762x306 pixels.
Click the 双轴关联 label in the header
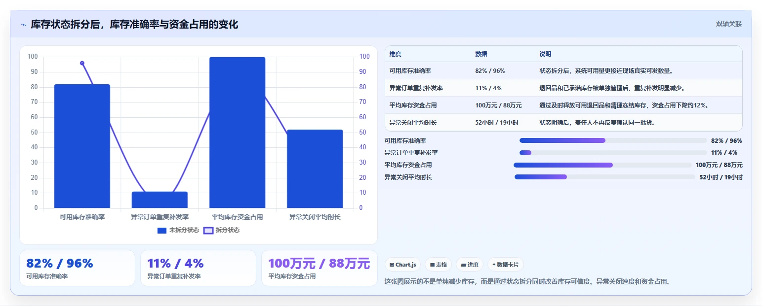tap(729, 24)
